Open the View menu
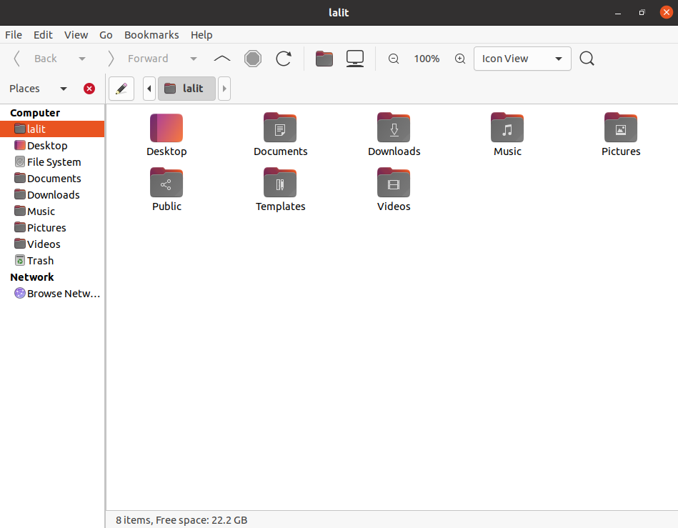Image resolution: width=678 pixels, height=528 pixels. pyautogui.click(x=76, y=34)
